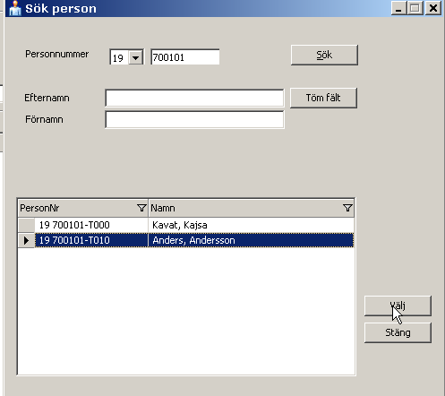
Task: Click the century value 19 in the combo box
Action: (x=119, y=57)
